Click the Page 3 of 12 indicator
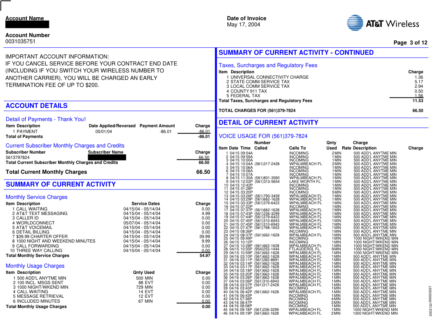The image size is (435, 336). coord(410,43)
